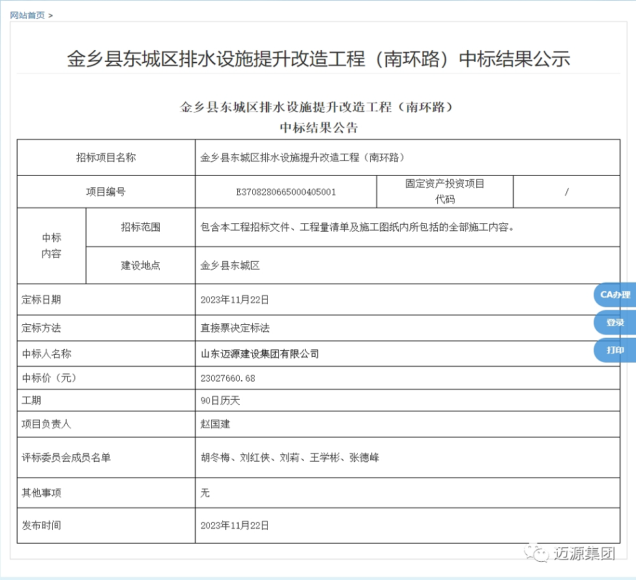Click the 其他事项 label cell
The height and width of the screenshot is (580, 636).
pos(106,493)
